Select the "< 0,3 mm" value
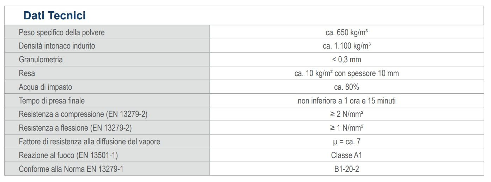491x182 pixels. point(347,59)
